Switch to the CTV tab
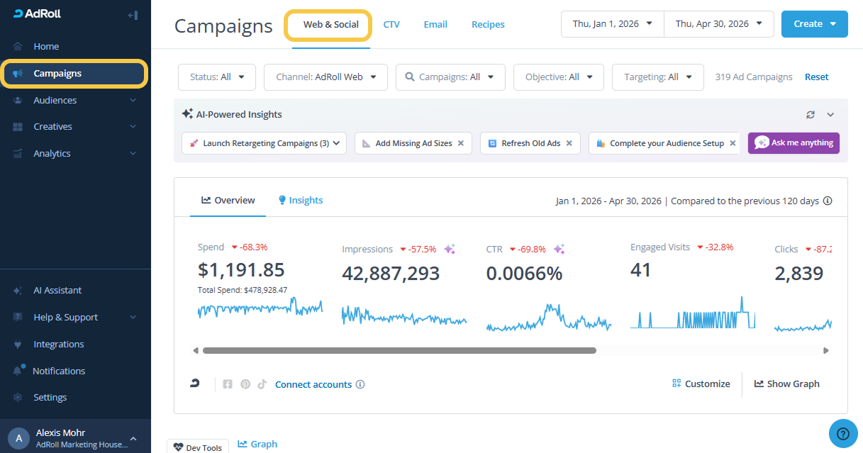The image size is (863, 453). pos(391,24)
